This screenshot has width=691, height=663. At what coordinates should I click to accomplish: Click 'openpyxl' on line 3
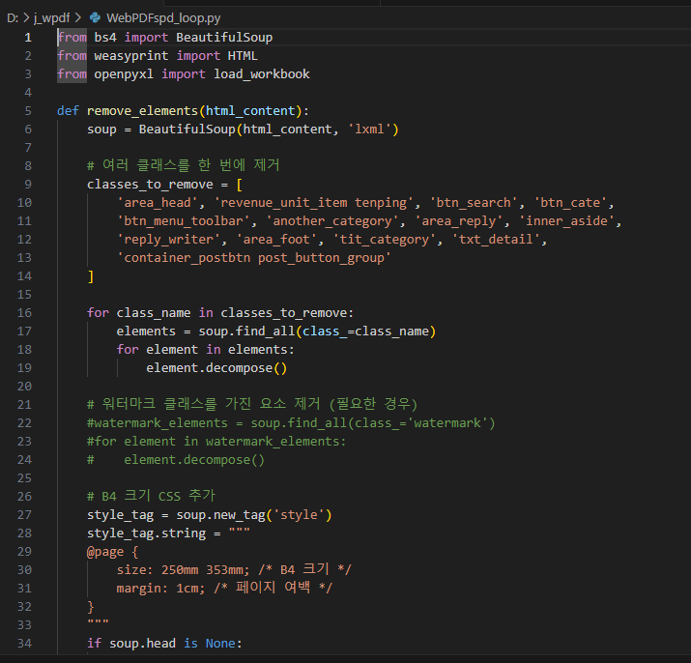pos(124,74)
